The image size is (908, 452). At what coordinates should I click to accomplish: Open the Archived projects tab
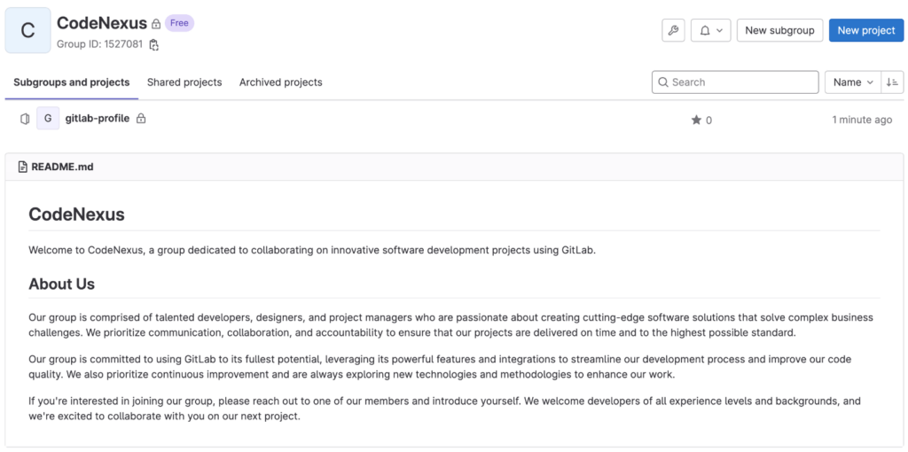[281, 82]
